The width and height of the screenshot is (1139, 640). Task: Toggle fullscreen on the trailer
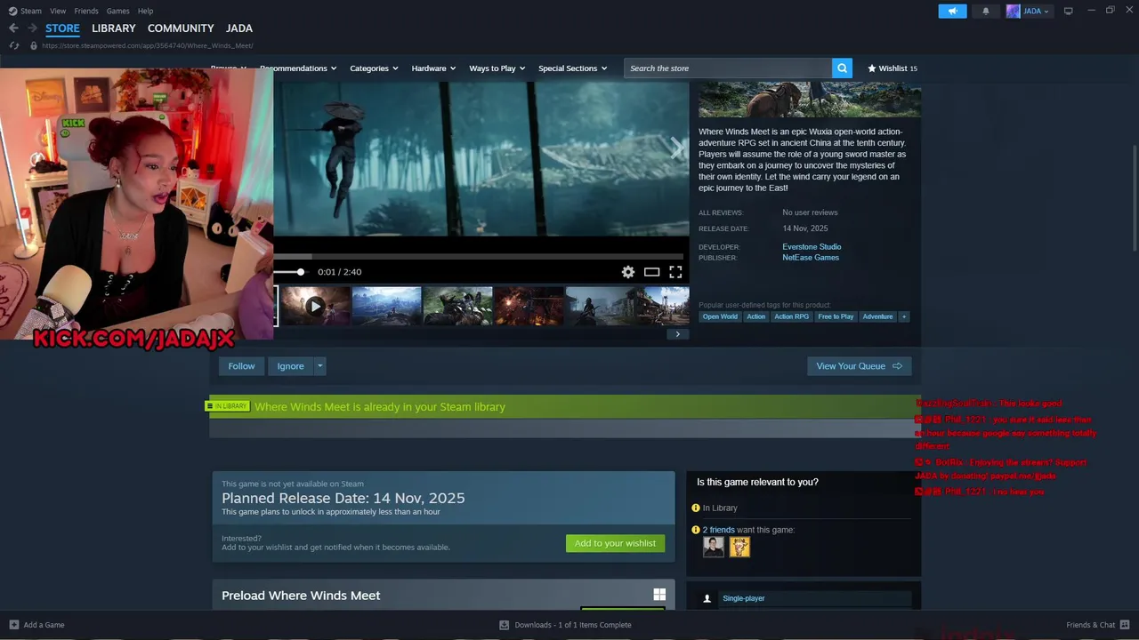[675, 272]
